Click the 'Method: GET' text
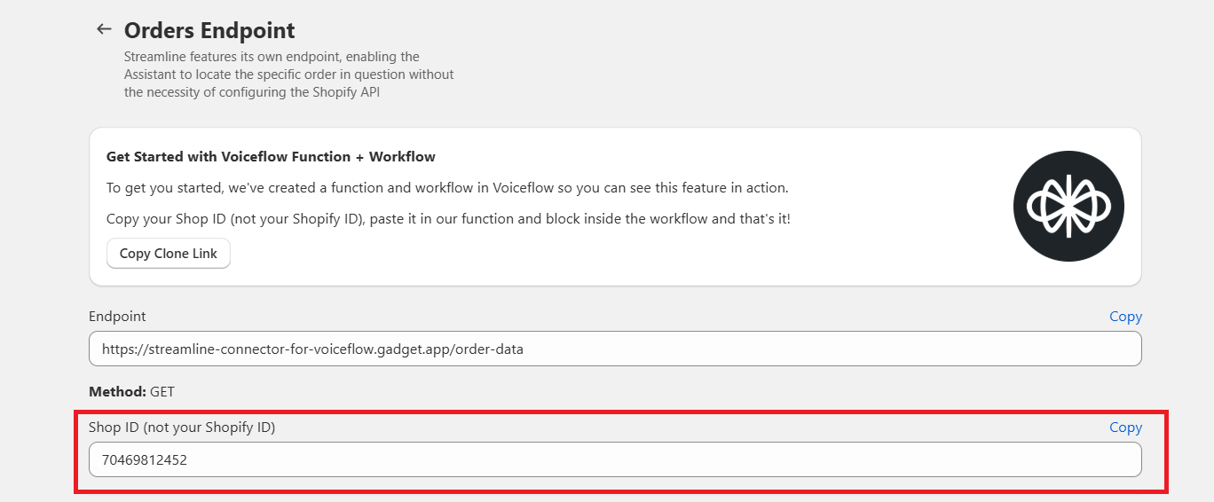The width and height of the screenshot is (1214, 502). (131, 391)
